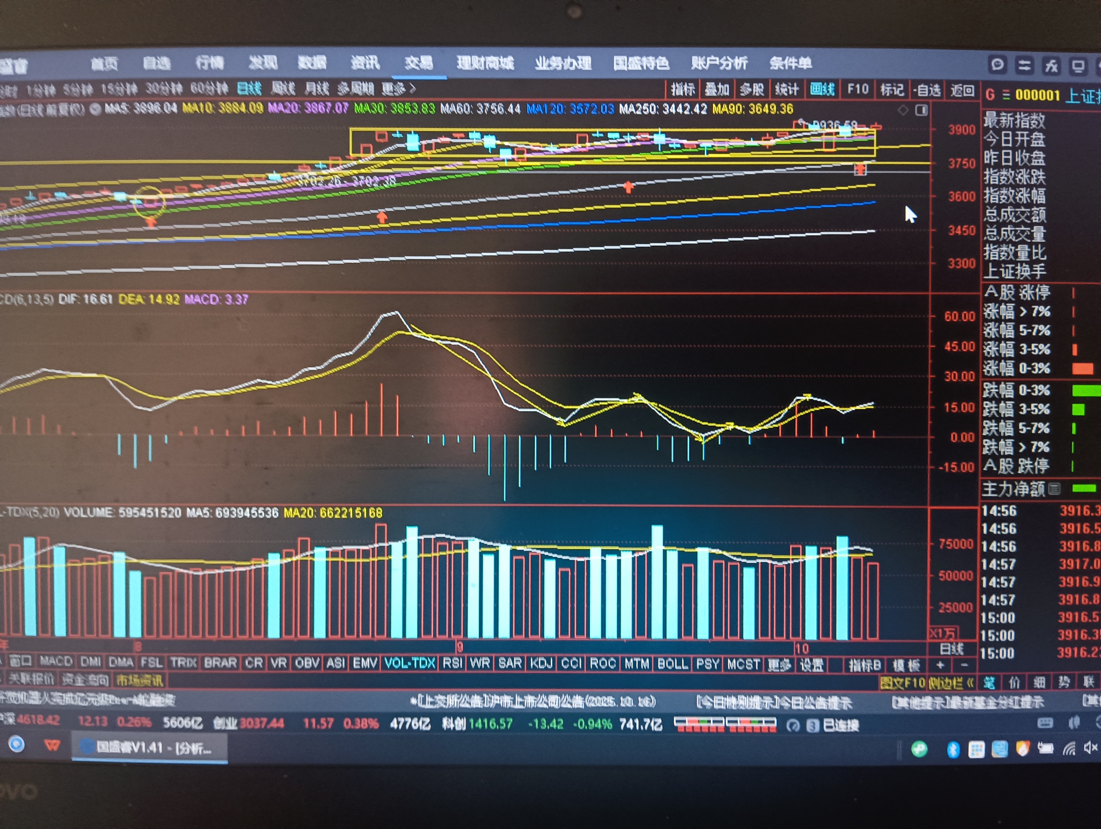The height and width of the screenshot is (829, 1101).
Task: Click the fx formula icon in header
Action: pyautogui.click(x=1051, y=66)
